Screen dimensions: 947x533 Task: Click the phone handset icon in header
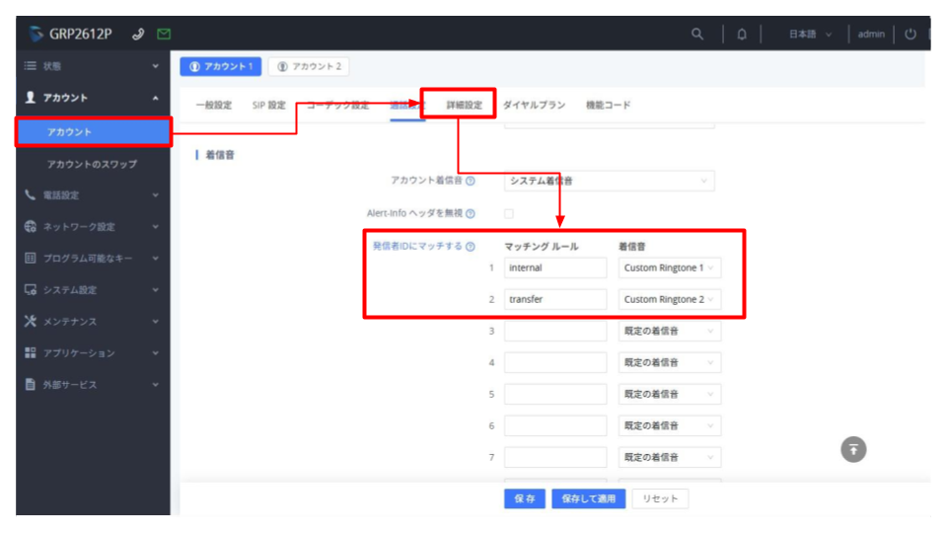(138, 34)
